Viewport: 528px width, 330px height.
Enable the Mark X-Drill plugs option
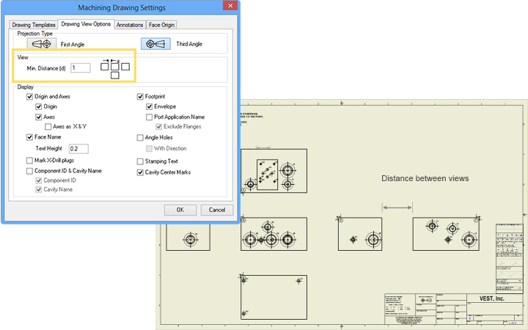(29, 161)
